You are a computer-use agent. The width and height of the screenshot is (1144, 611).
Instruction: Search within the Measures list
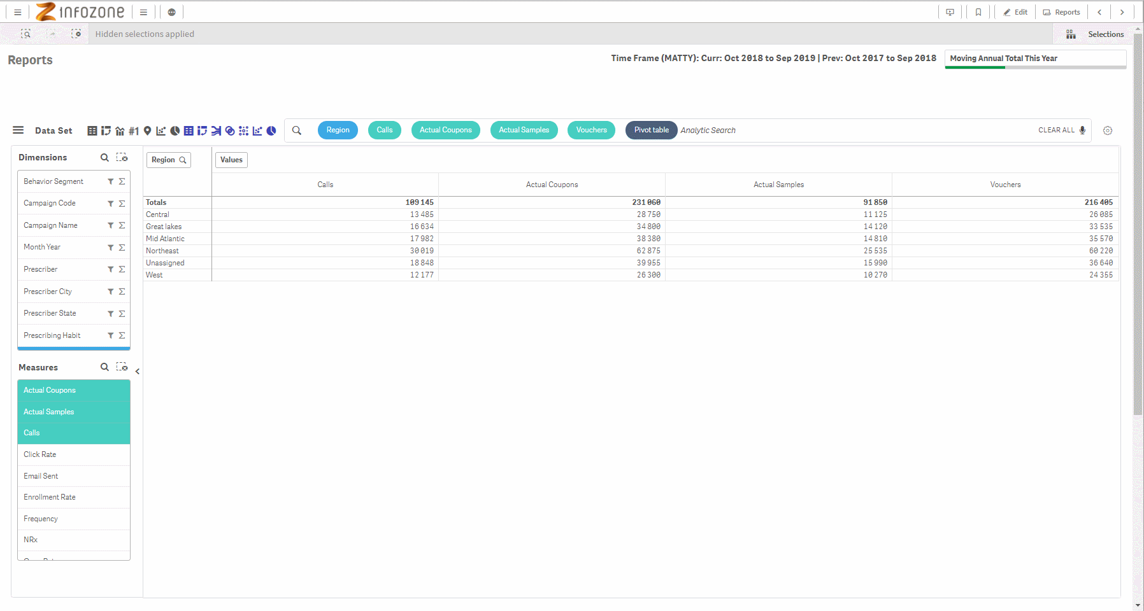click(104, 367)
